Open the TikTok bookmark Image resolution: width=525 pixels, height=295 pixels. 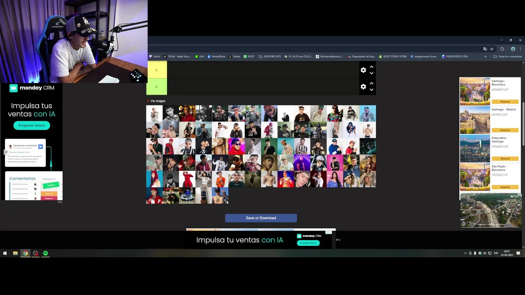(x=177, y=57)
